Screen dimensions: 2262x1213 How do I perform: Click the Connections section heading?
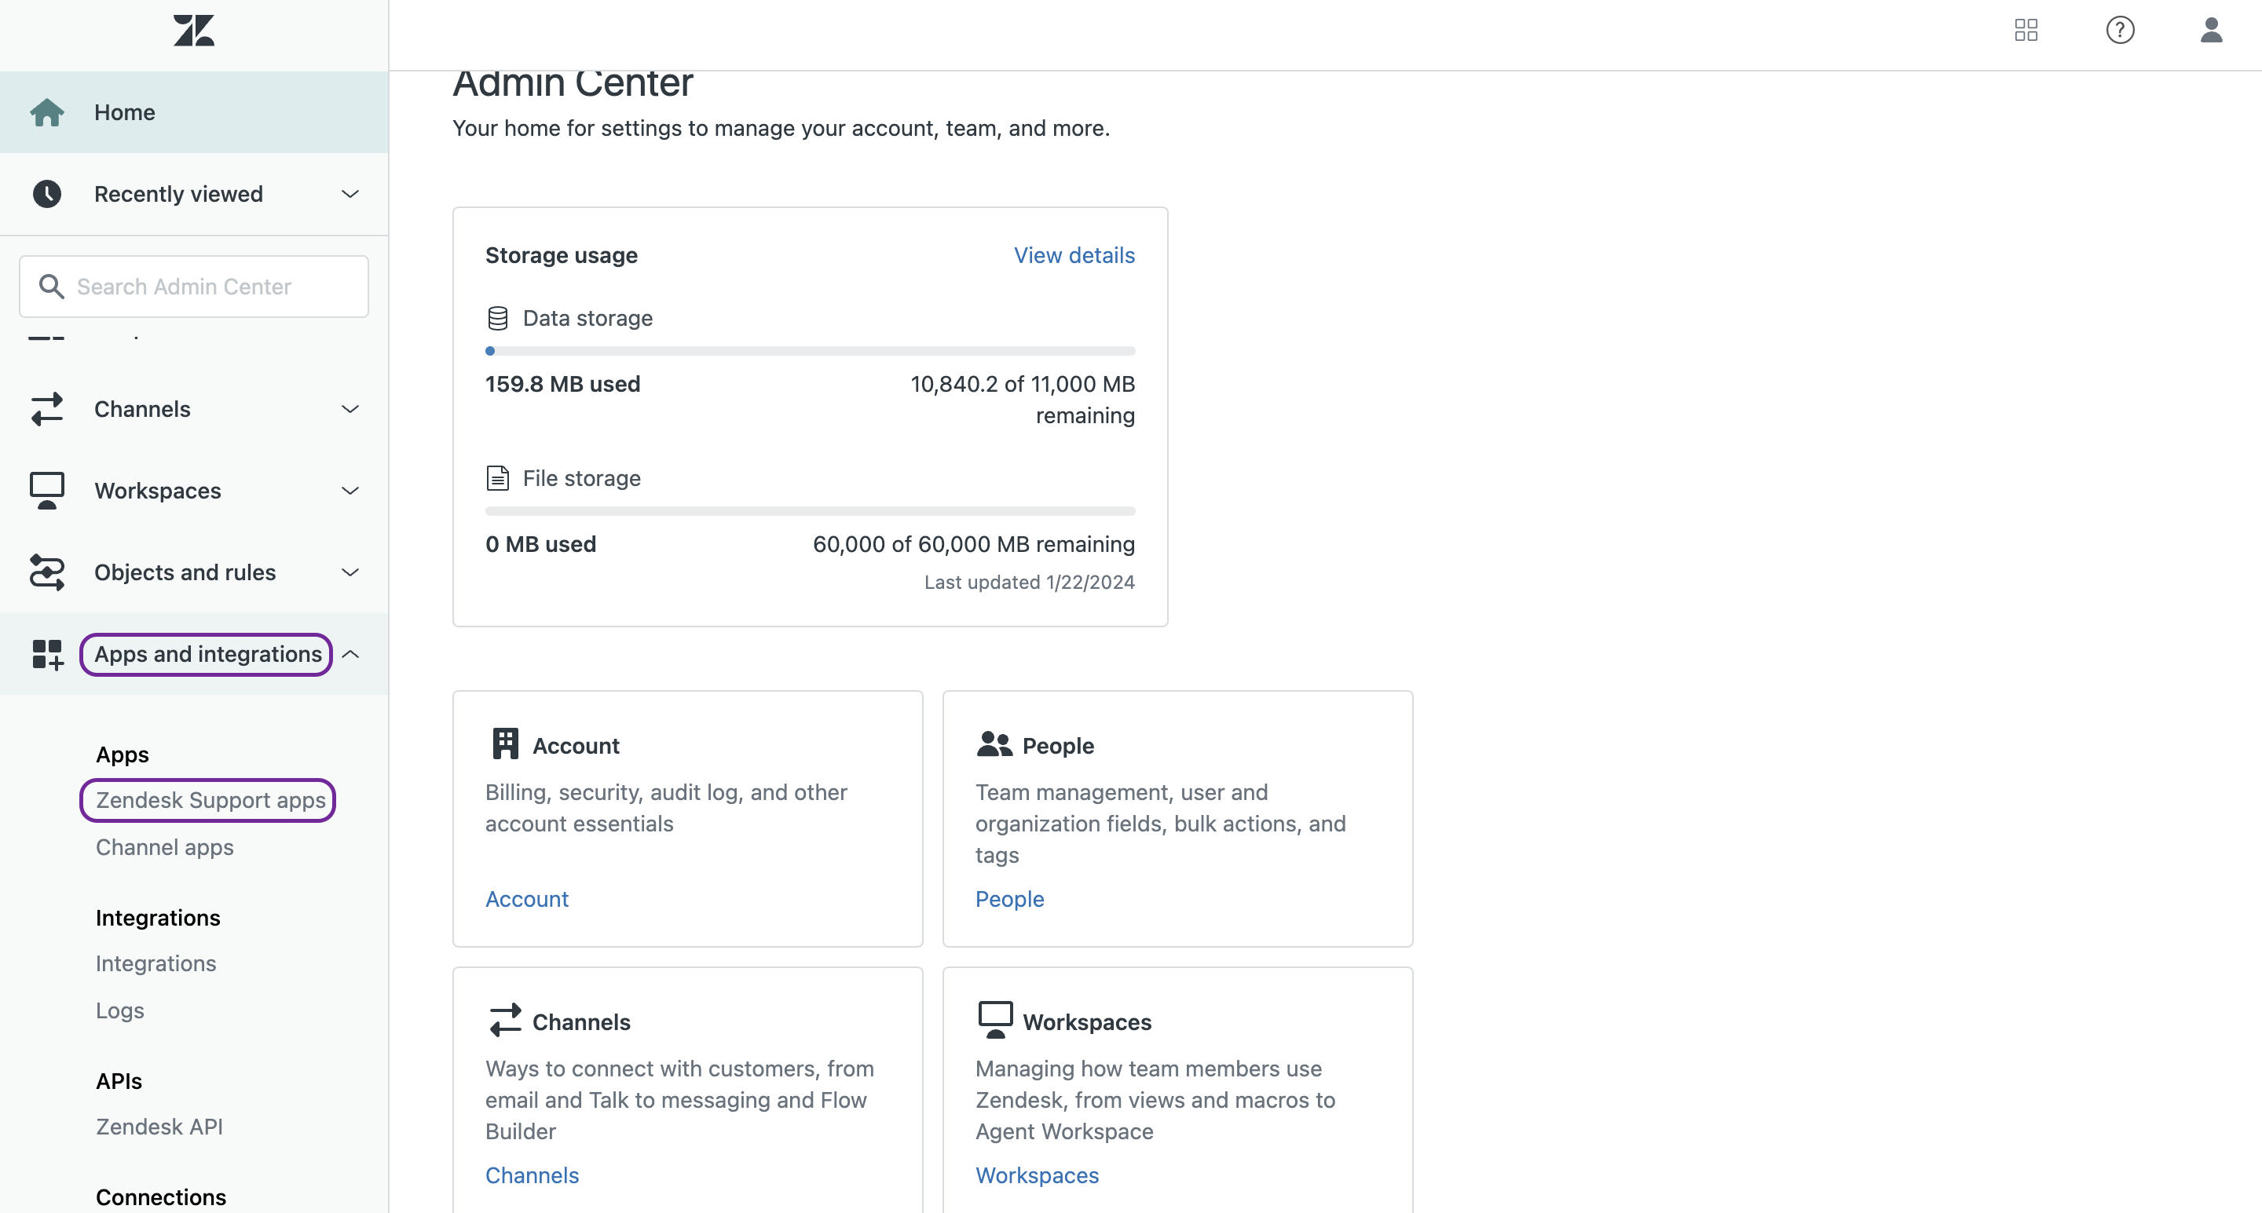coord(161,1197)
